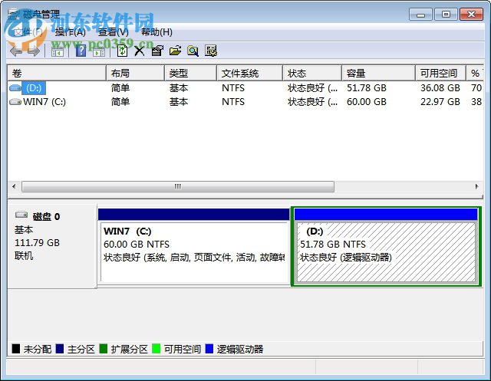Click the Forward arrow toolbar icon

34,51
